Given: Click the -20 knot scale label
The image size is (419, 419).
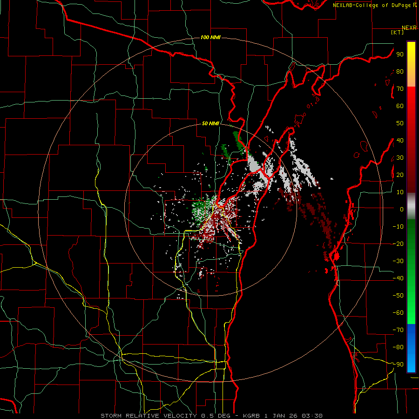Looking at the screenshot, I should [398, 243].
